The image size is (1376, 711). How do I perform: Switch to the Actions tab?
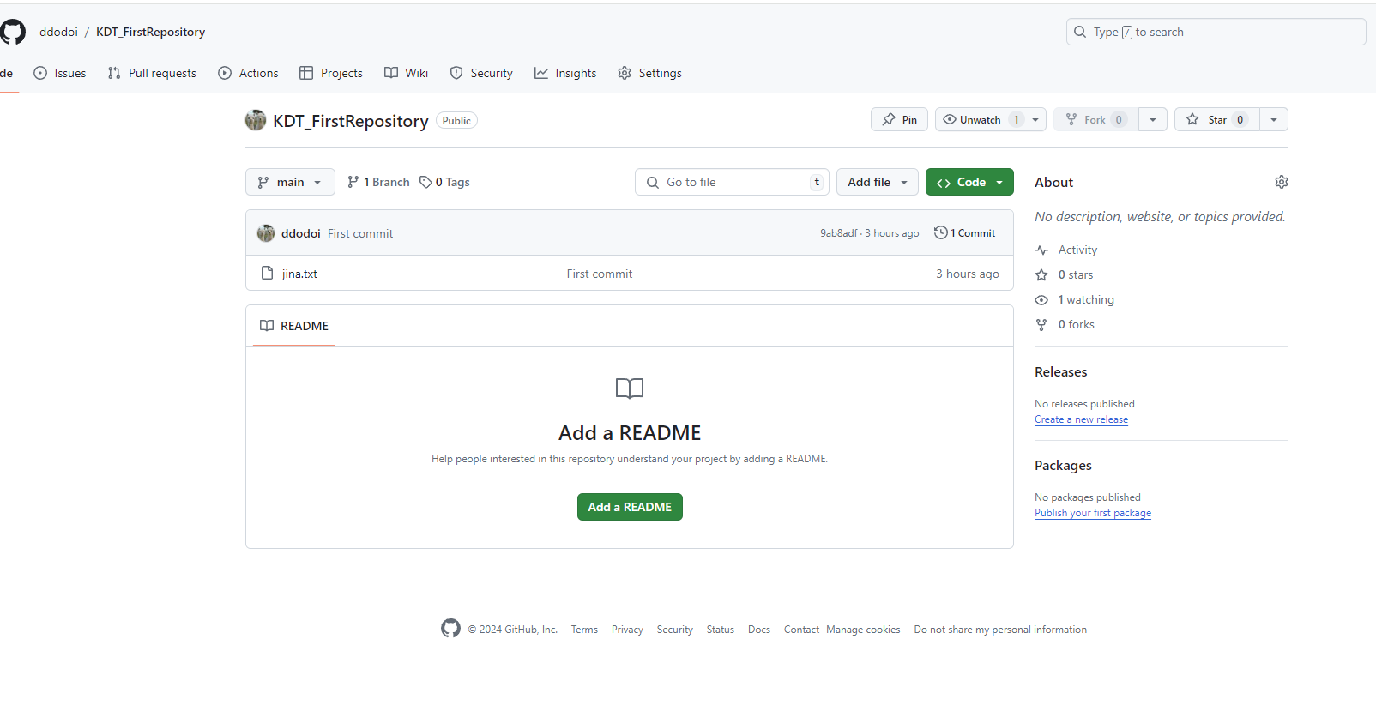(x=248, y=73)
